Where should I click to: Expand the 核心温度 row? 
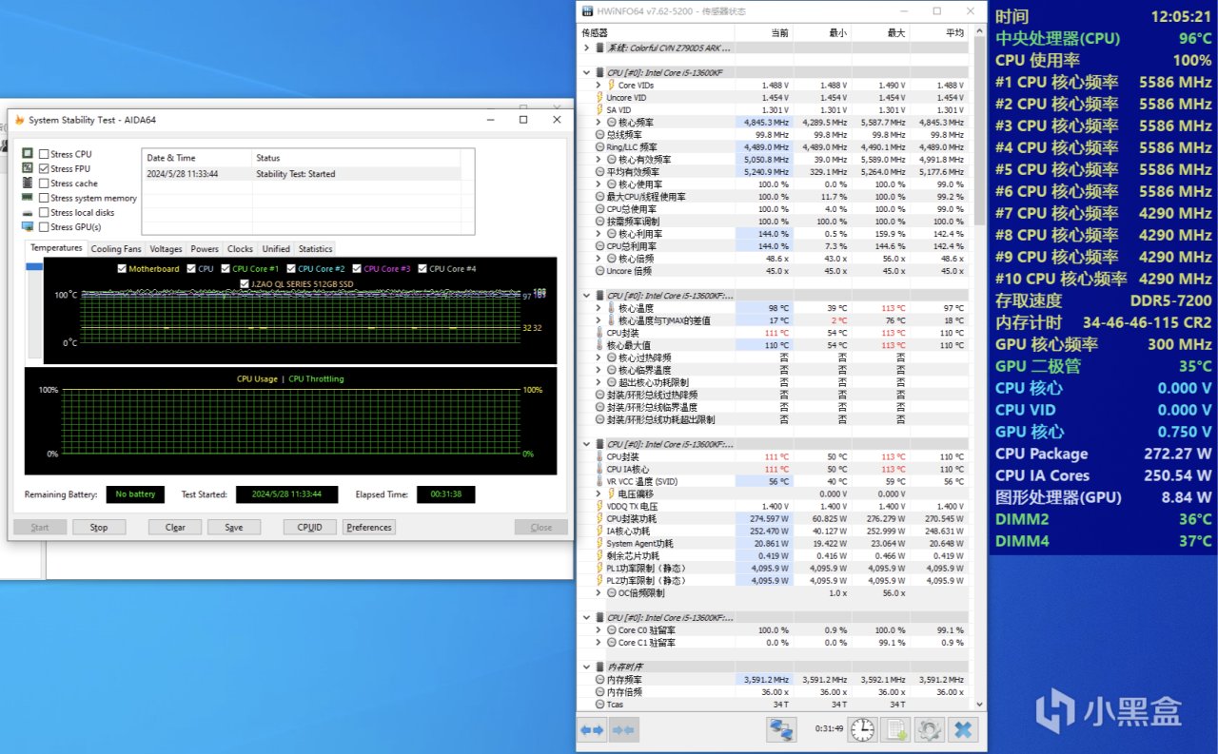pos(599,308)
